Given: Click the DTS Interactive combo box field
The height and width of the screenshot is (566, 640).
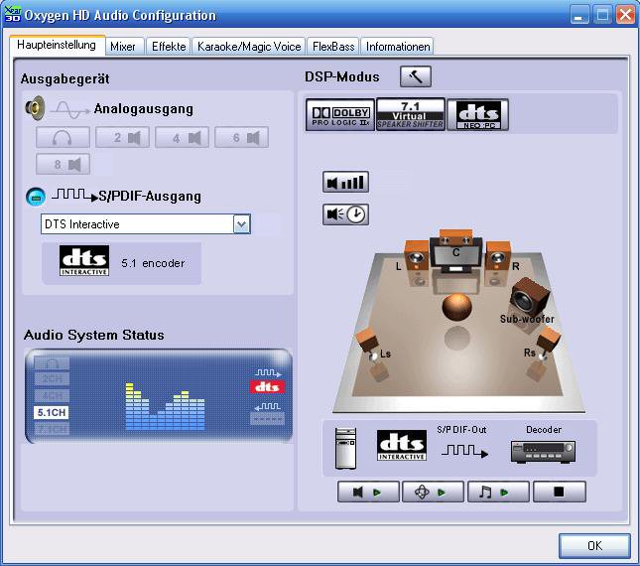Looking at the screenshot, I should point(145,223).
